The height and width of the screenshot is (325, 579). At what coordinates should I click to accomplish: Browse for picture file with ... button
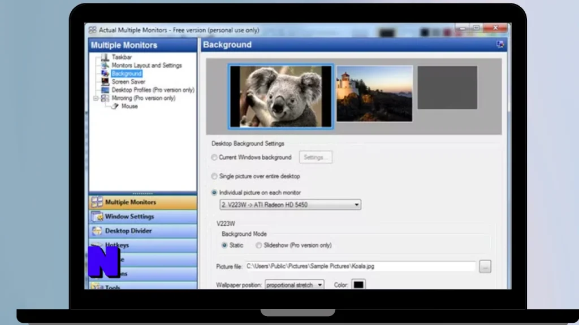[x=485, y=266]
